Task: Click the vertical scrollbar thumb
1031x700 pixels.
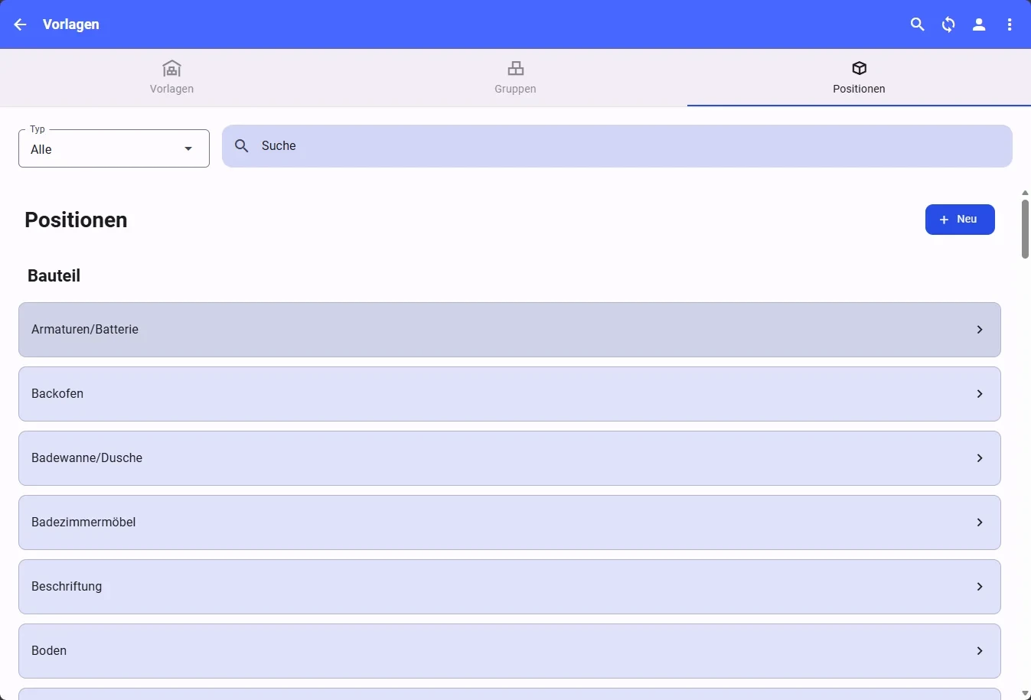Action: pyautogui.click(x=1025, y=230)
